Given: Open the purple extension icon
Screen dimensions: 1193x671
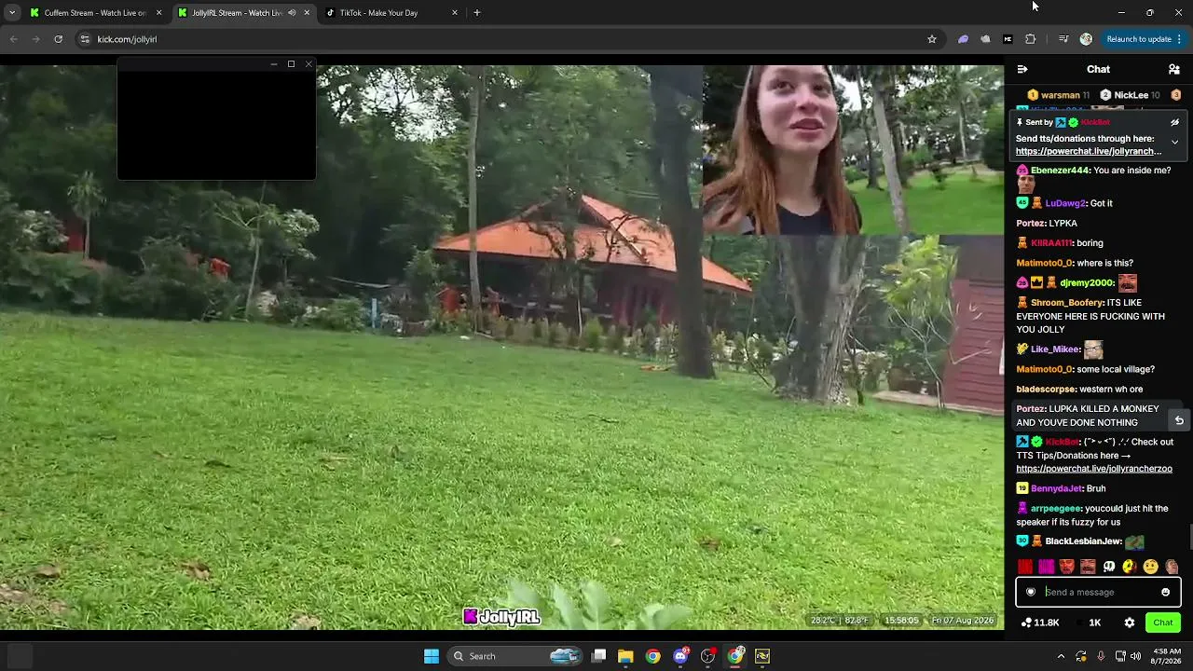Looking at the screenshot, I should [x=963, y=39].
